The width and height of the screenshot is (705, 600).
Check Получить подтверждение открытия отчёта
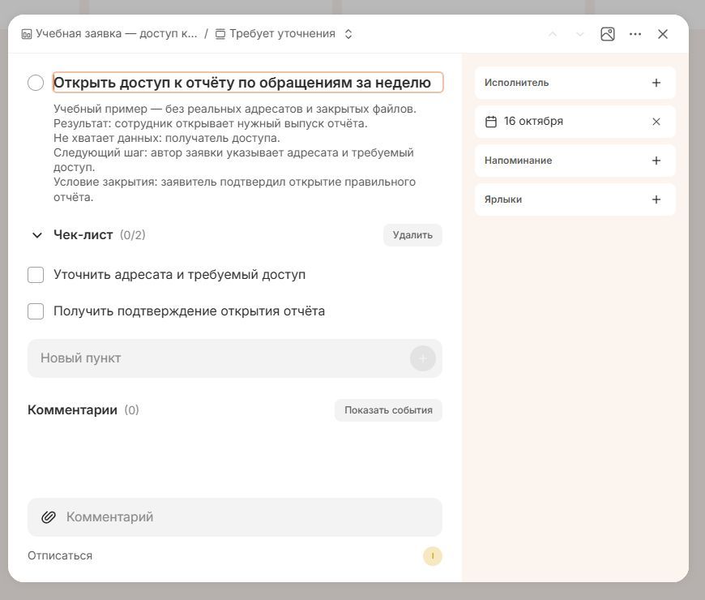[x=36, y=311]
